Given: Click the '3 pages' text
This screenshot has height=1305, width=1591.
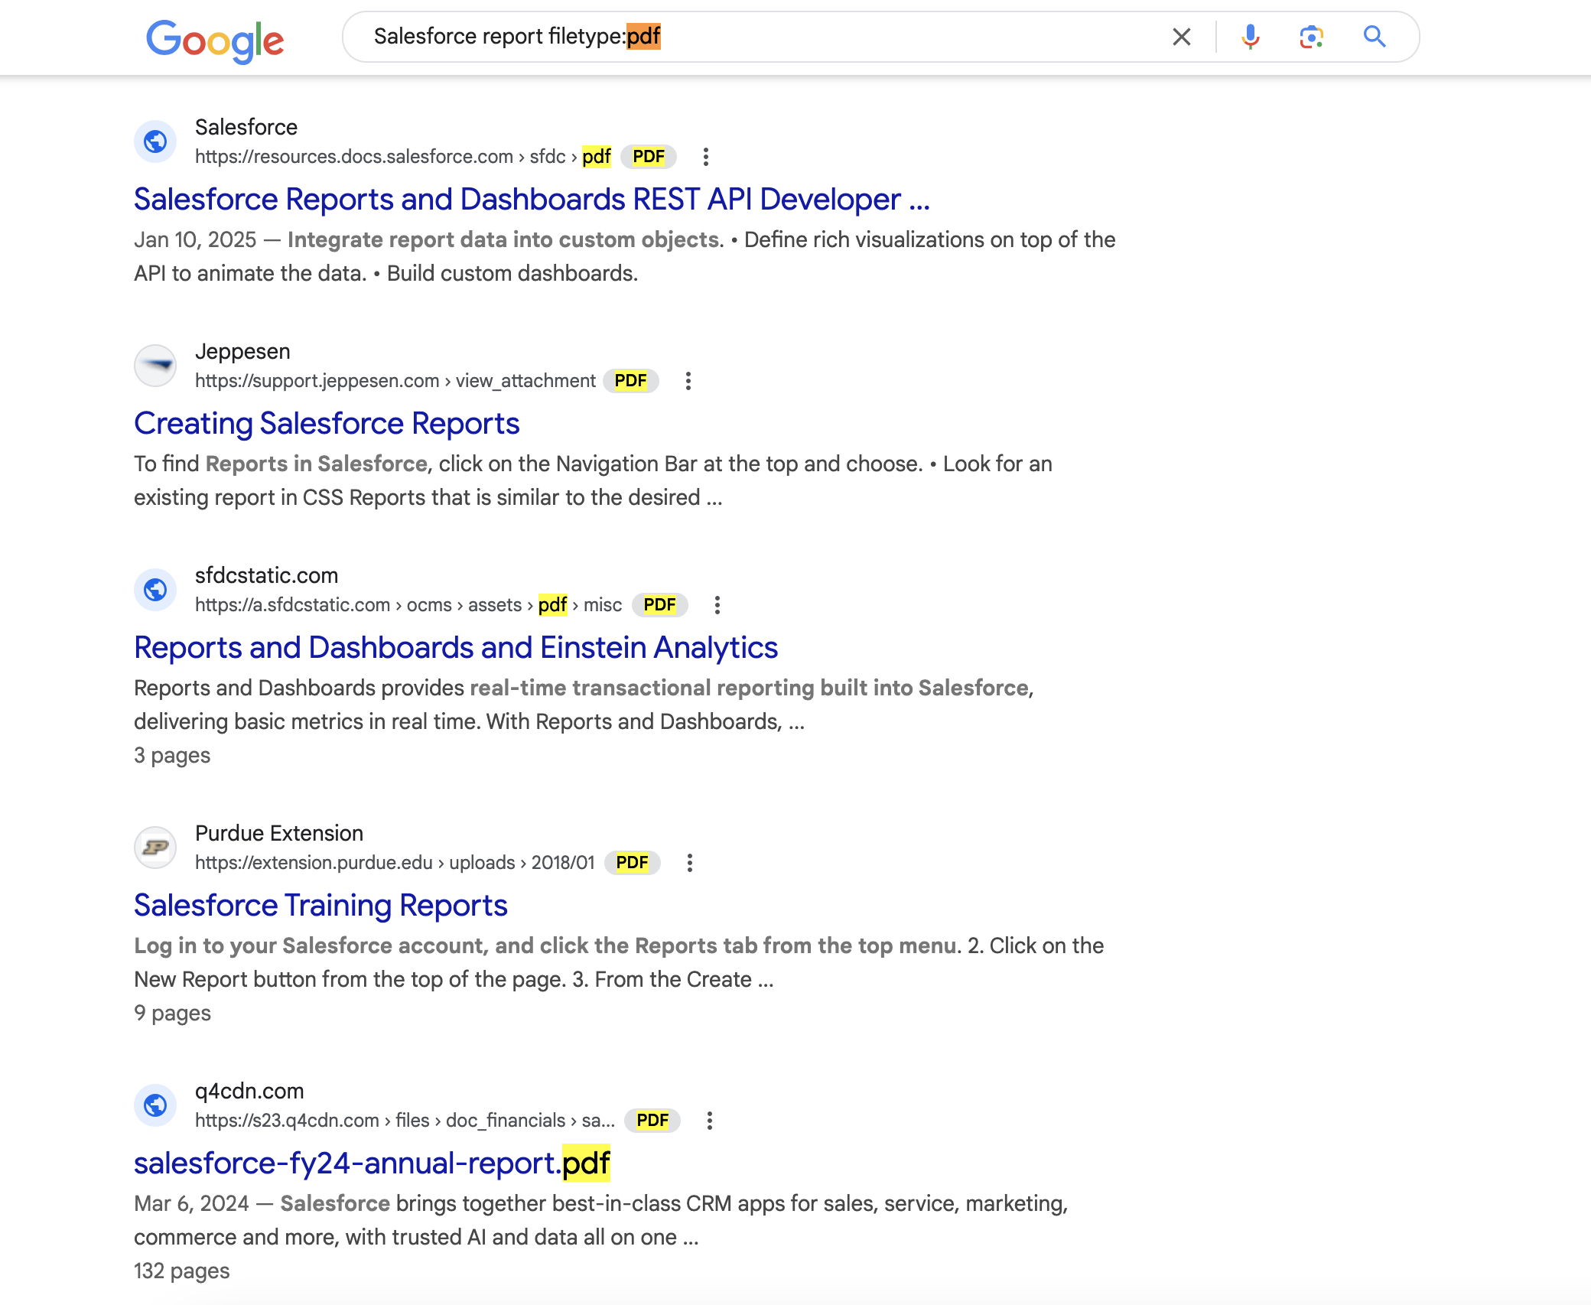Looking at the screenshot, I should 172,756.
